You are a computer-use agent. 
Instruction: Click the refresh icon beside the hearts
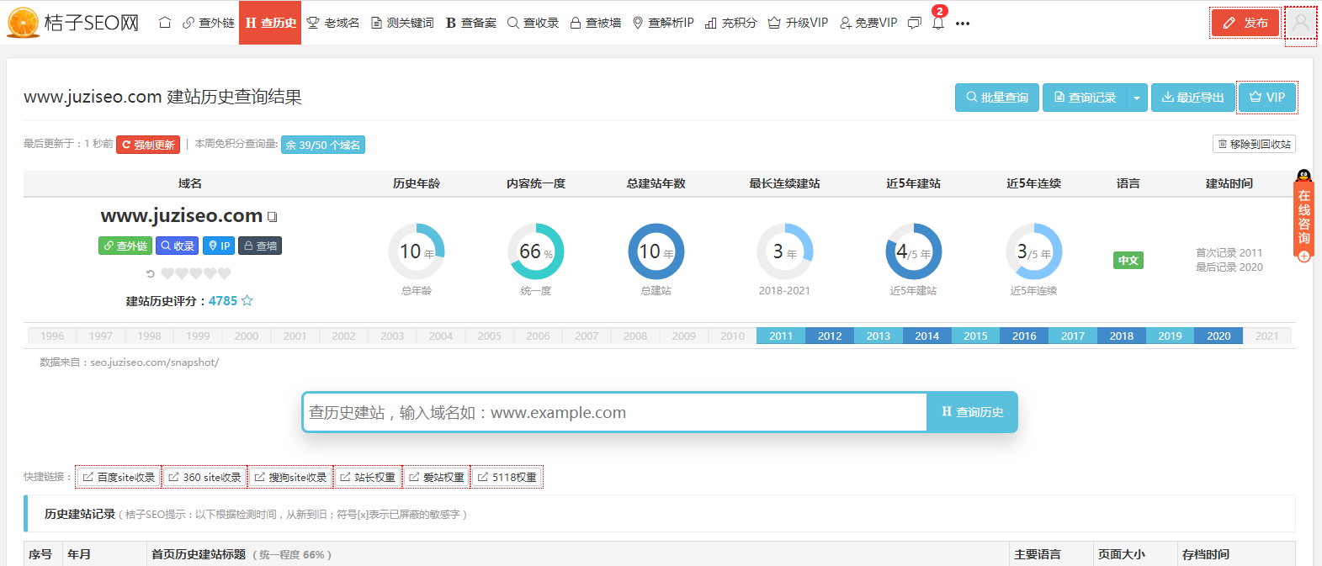(x=151, y=273)
